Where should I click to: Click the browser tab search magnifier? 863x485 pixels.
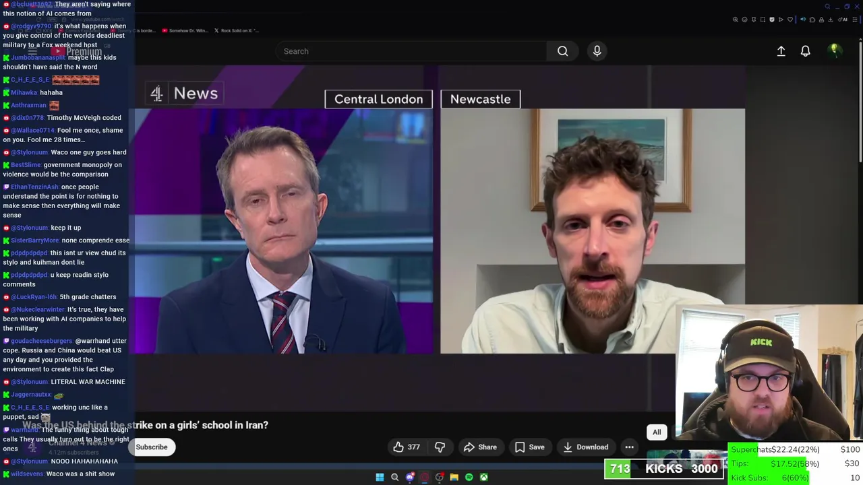[x=827, y=6]
